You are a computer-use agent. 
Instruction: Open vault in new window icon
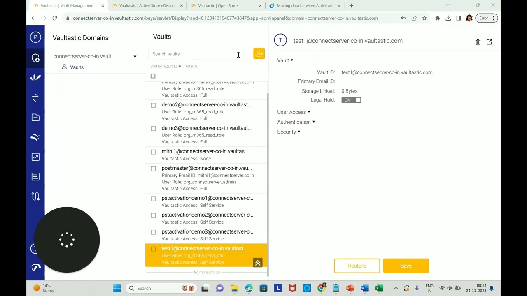(489, 42)
